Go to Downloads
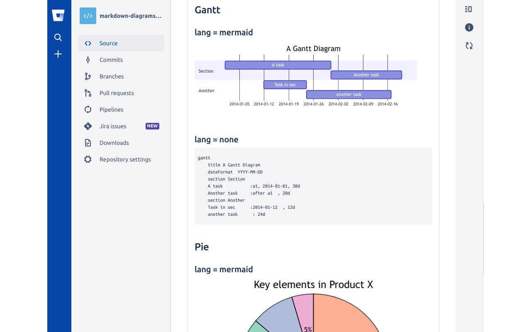Viewport: 531px width, 332px height. tap(121, 143)
